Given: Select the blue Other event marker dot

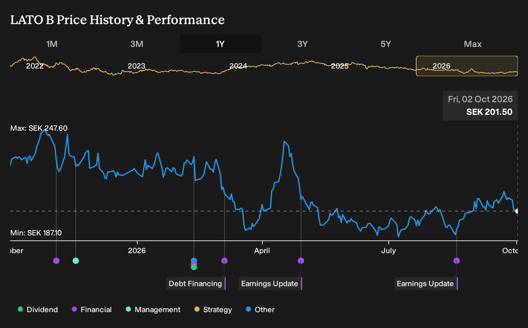Looking at the screenshot, I should [x=194, y=260].
